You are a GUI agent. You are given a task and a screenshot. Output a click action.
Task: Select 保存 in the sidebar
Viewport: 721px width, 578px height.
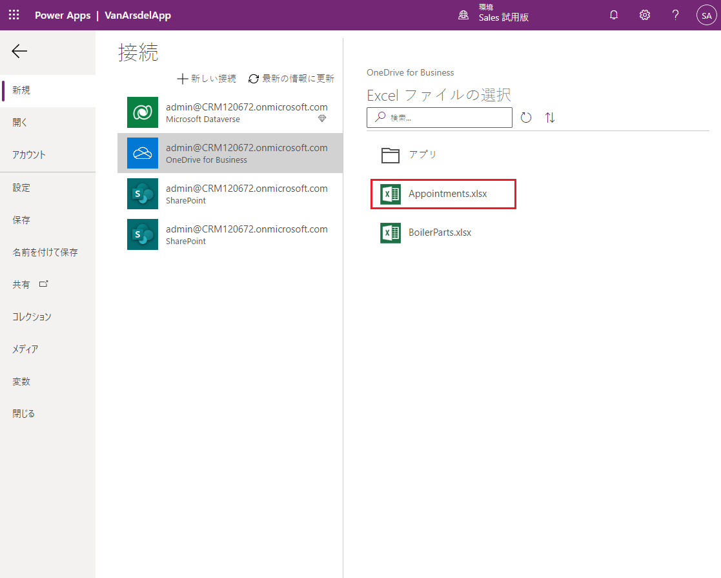48,220
